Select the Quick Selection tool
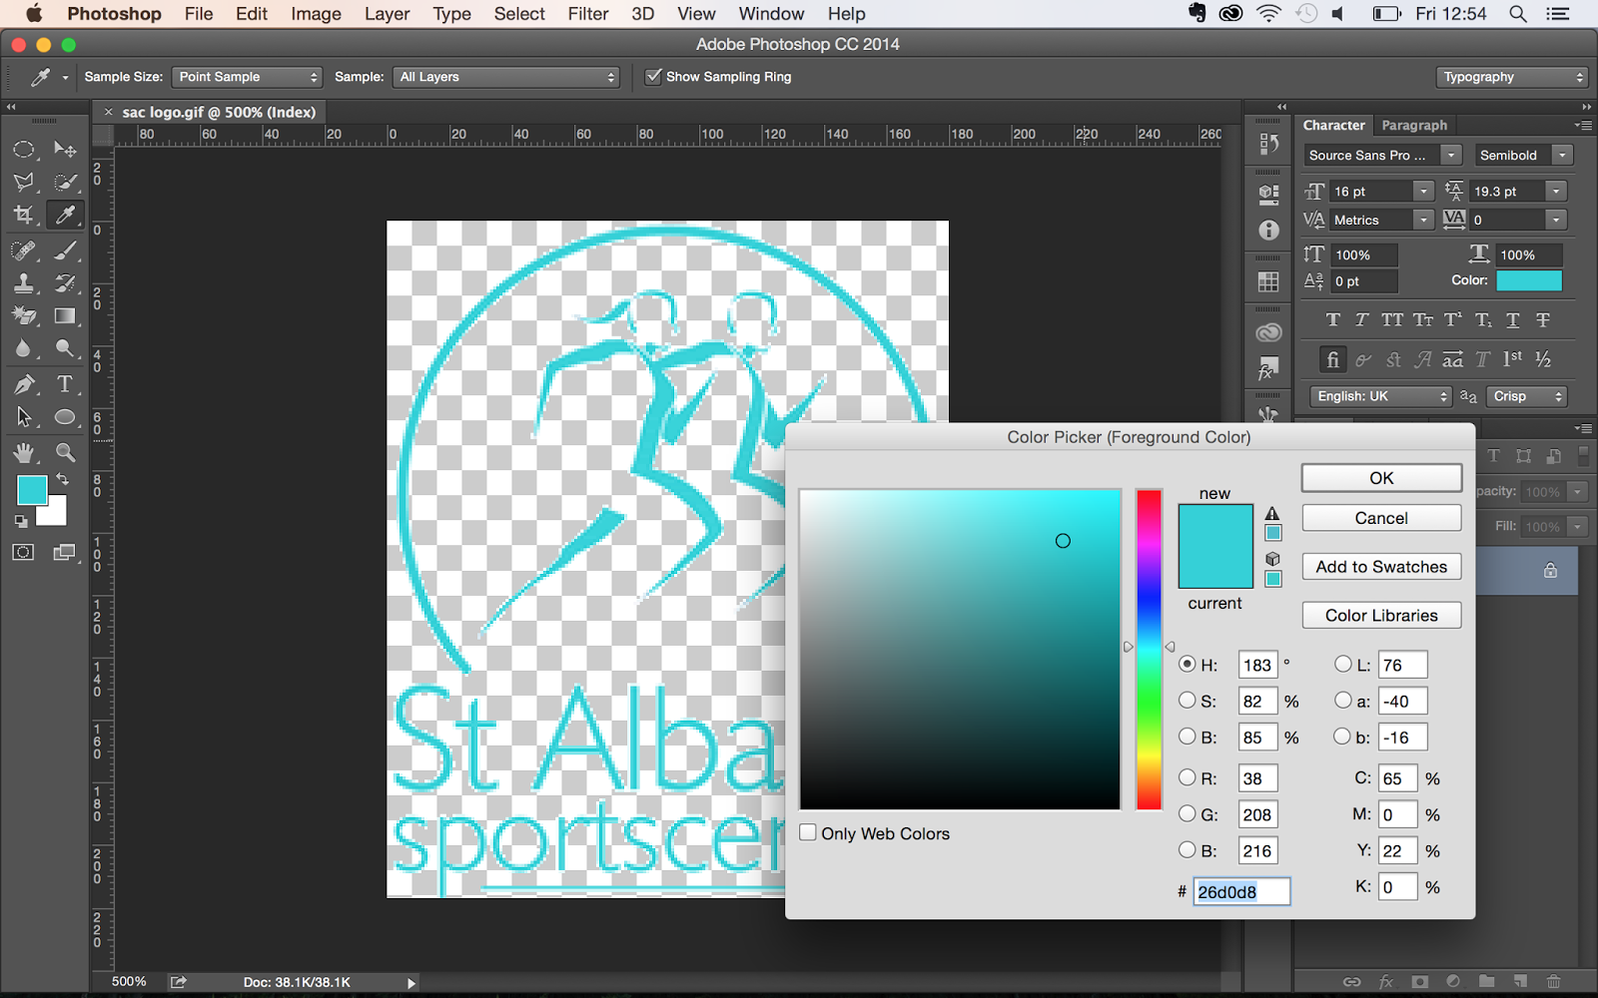This screenshot has width=1598, height=998. tap(65, 182)
